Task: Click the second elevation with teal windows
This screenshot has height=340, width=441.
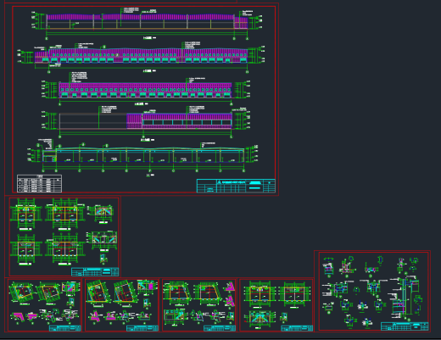Action: coord(142,56)
